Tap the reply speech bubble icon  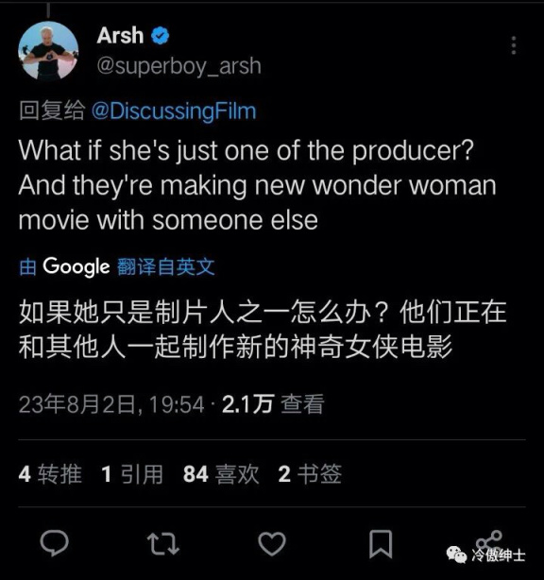point(54,543)
